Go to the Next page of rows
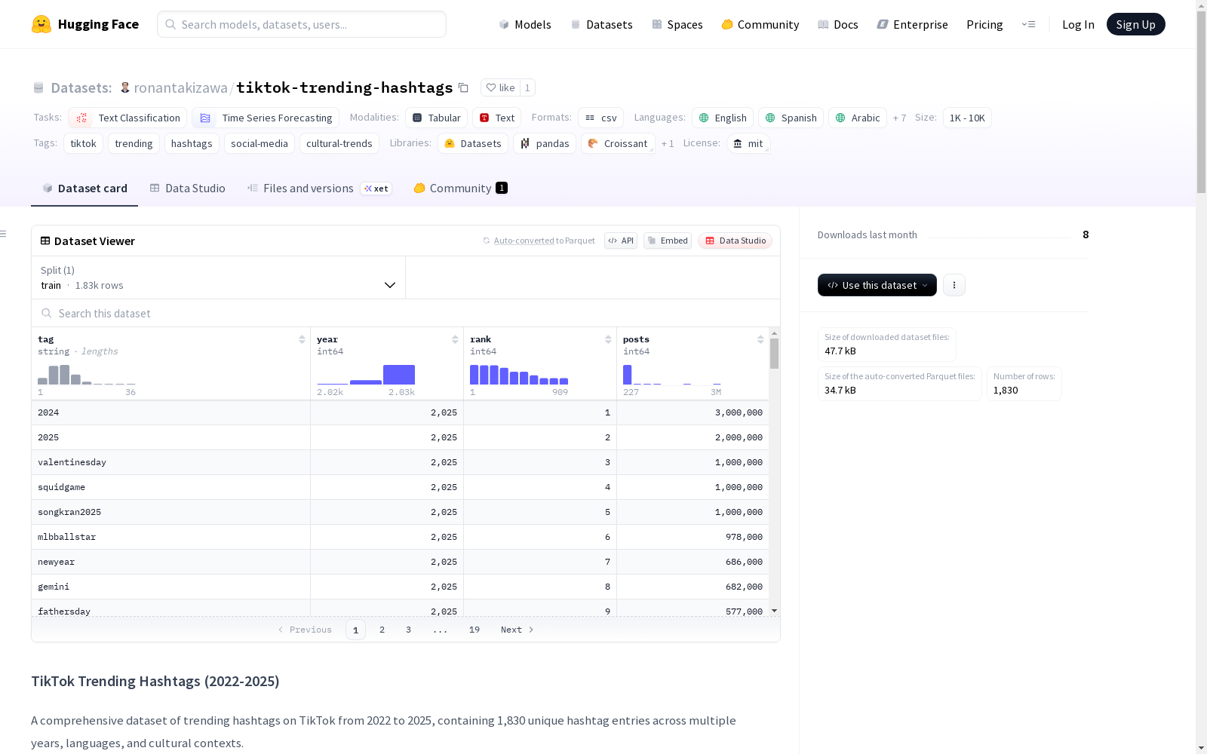This screenshot has height=754, width=1207. click(518, 630)
